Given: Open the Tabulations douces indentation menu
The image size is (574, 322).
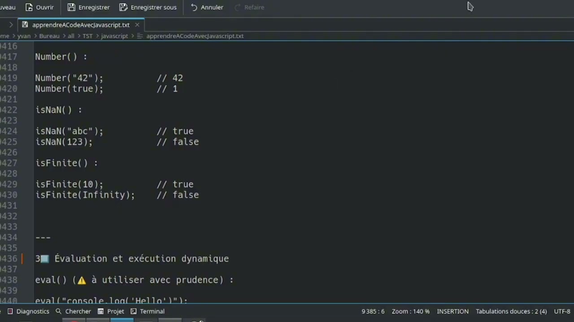Looking at the screenshot, I should pyautogui.click(x=511, y=311).
